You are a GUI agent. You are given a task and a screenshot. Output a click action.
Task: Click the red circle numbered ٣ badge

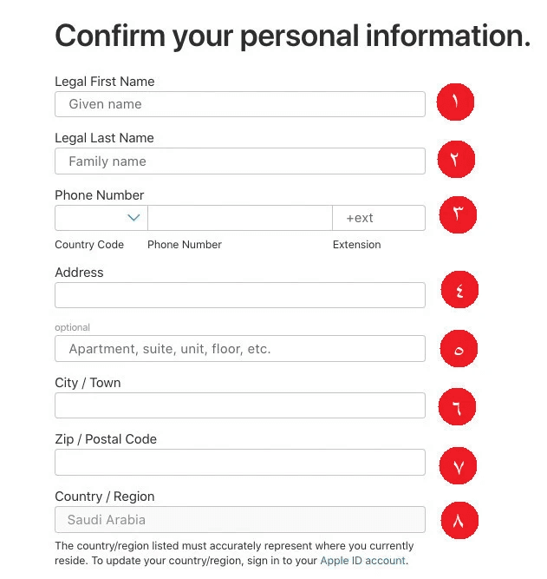tap(458, 214)
